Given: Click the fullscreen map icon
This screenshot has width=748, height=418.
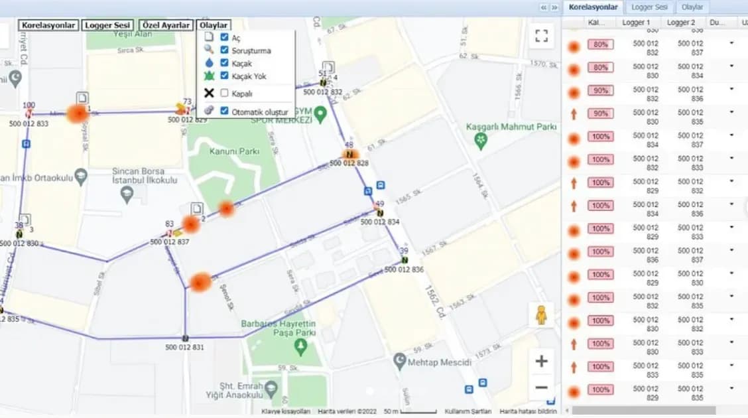Looking at the screenshot, I should (x=541, y=36).
